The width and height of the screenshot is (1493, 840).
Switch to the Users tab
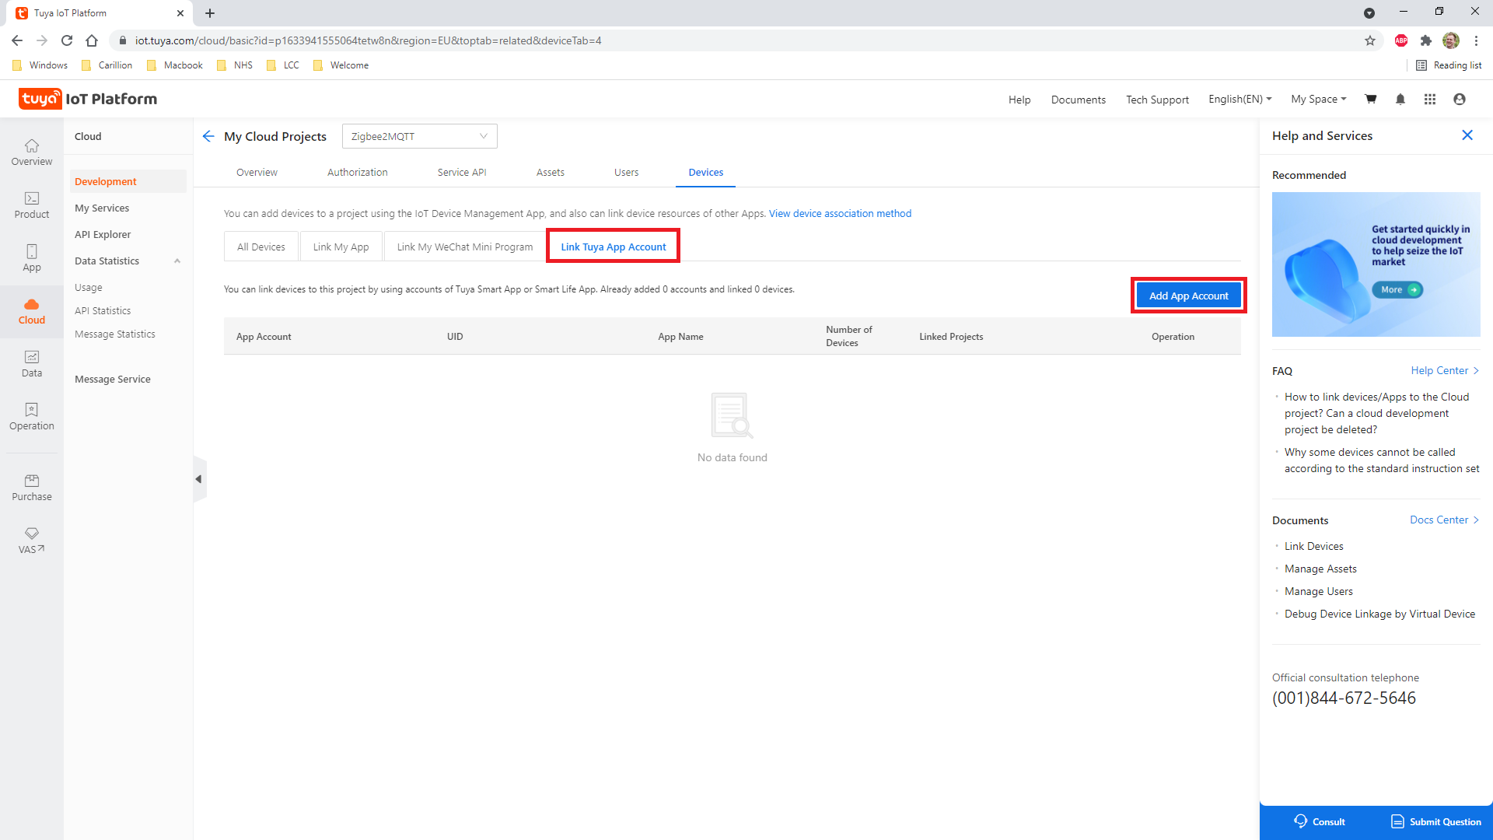coord(626,172)
